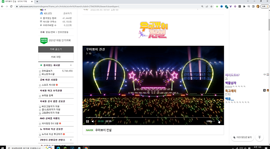The height and width of the screenshot is (149, 270).
Task: Click the 초대하기 link
Action: [x=67, y=13]
